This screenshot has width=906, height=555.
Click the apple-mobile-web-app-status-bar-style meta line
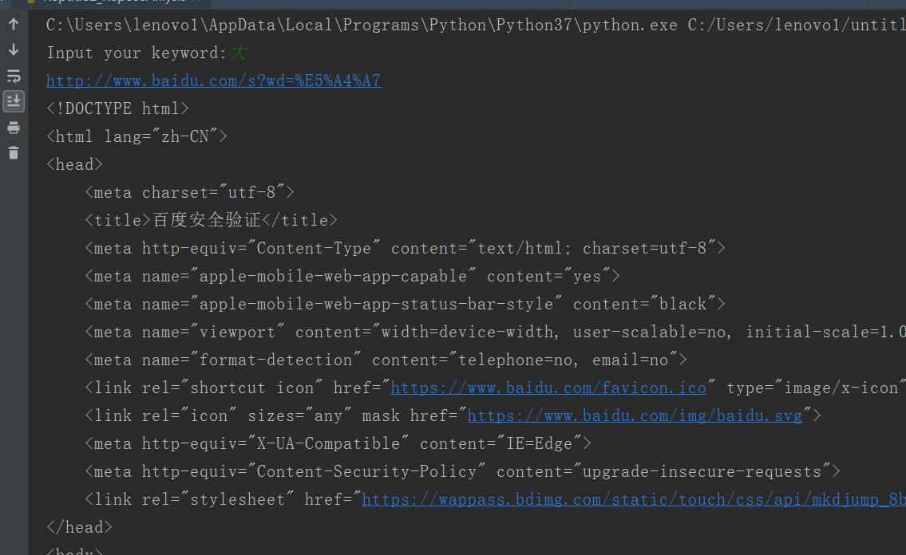click(x=405, y=304)
